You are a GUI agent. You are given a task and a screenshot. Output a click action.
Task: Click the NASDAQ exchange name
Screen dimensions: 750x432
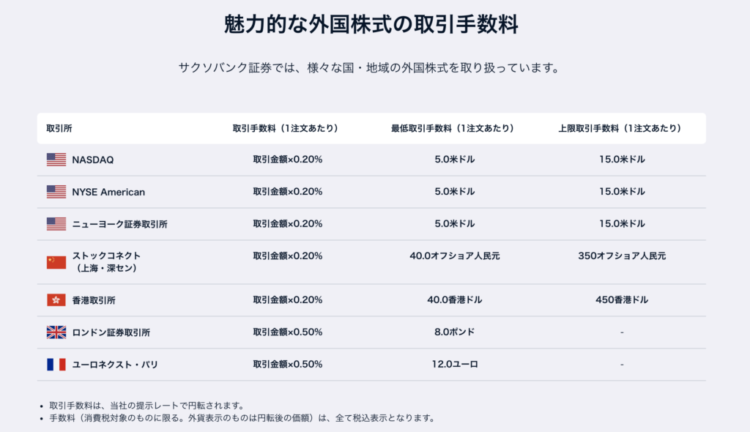click(x=93, y=160)
